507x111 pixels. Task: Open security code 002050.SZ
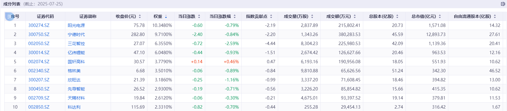(x=39, y=44)
